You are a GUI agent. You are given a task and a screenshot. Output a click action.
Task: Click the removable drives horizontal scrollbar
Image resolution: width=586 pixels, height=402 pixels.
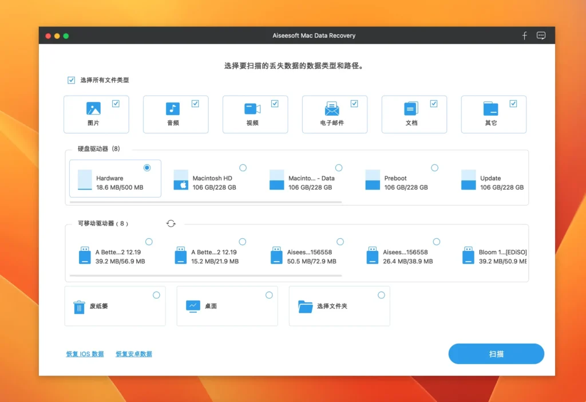205,275
